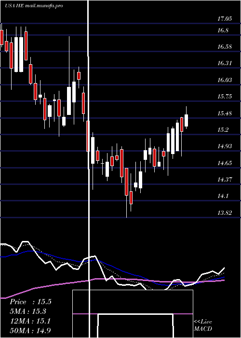
Task: Click the lowest red candlestick near 14.1
Action: pos(131,197)
